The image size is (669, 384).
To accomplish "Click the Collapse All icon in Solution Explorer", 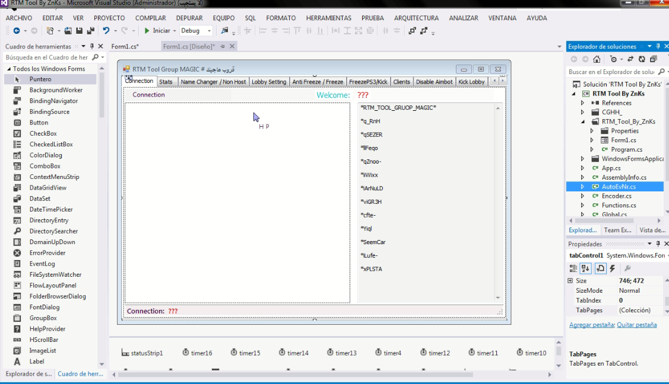I will (x=653, y=59).
